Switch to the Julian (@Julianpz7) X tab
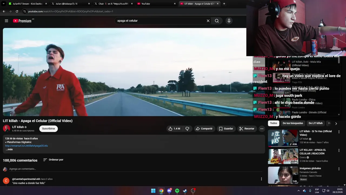 pos(70,4)
